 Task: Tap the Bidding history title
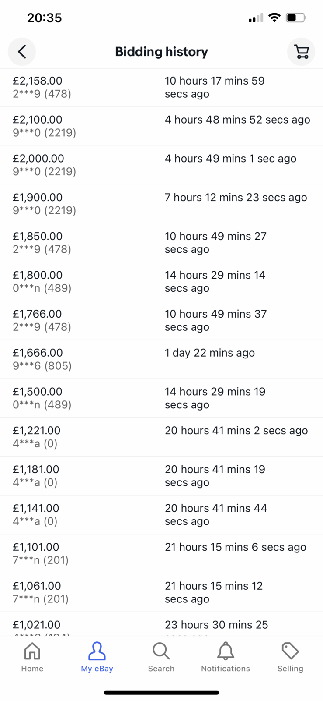161,52
